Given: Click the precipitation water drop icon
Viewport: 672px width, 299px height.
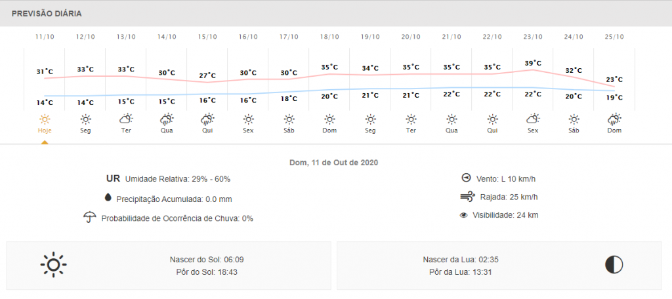Looking at the screenshot, I should click(108, 198).
